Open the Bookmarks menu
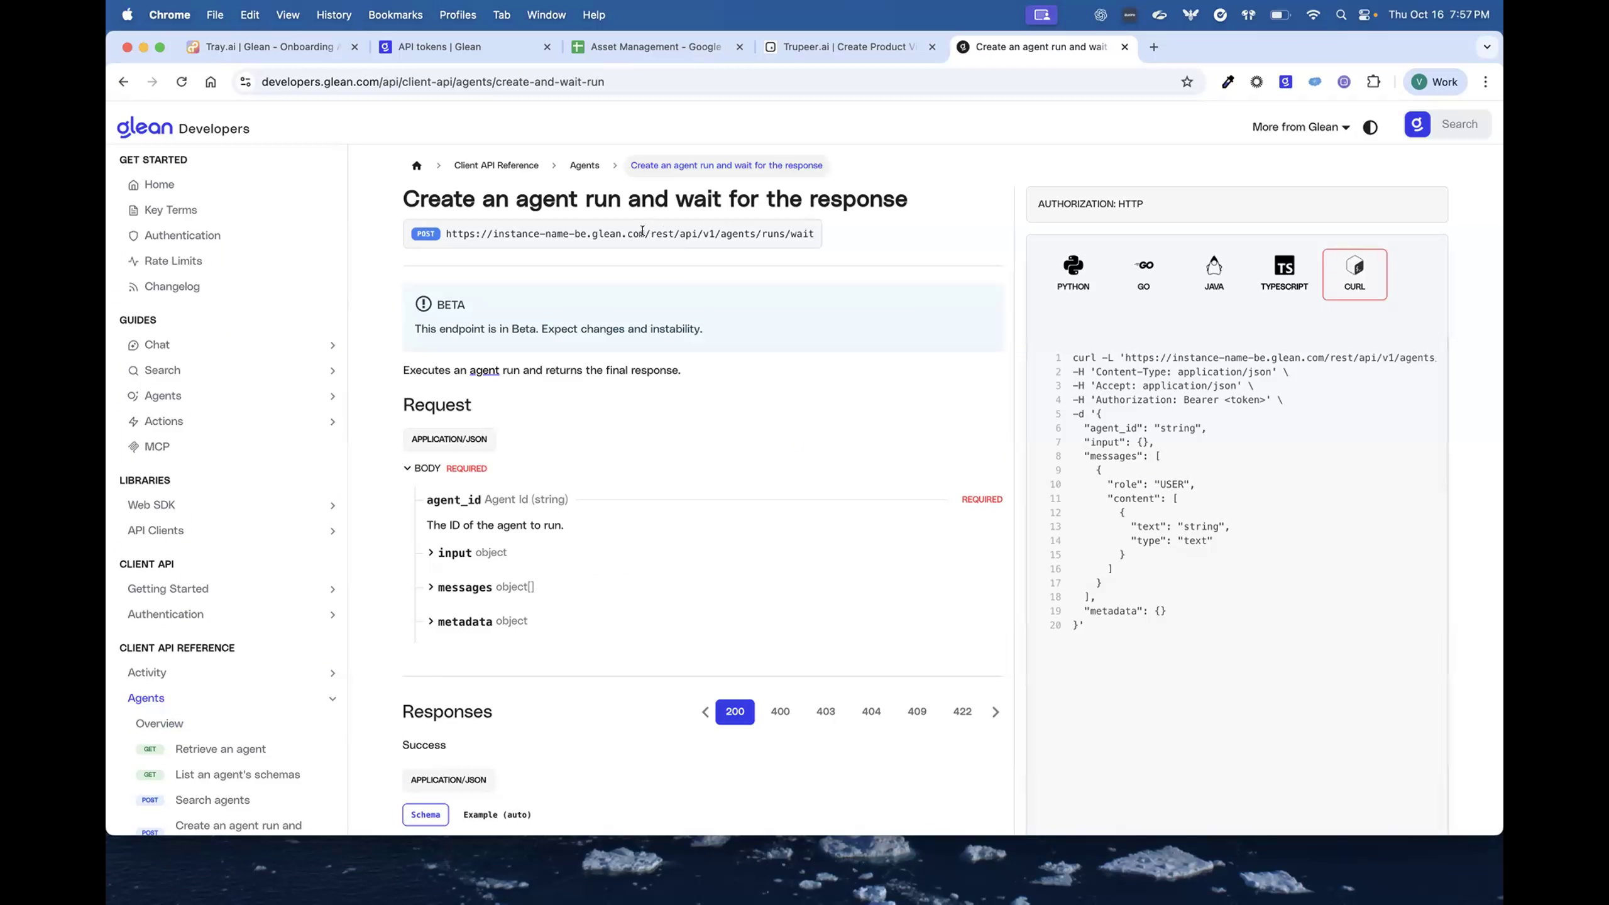 click(x=395, y=14)
